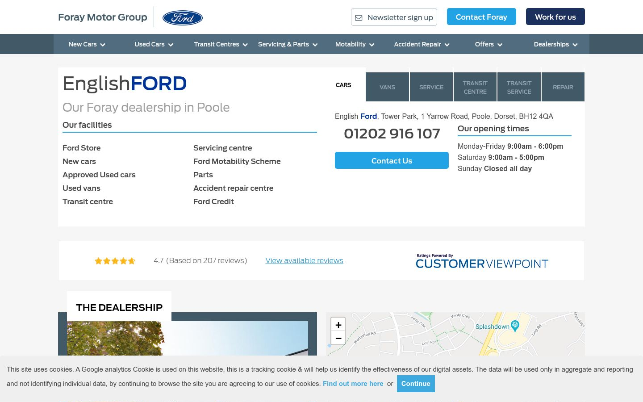643x402 pixels.
Task: Click the blue Contact Us button
Action: click(392, 160)
